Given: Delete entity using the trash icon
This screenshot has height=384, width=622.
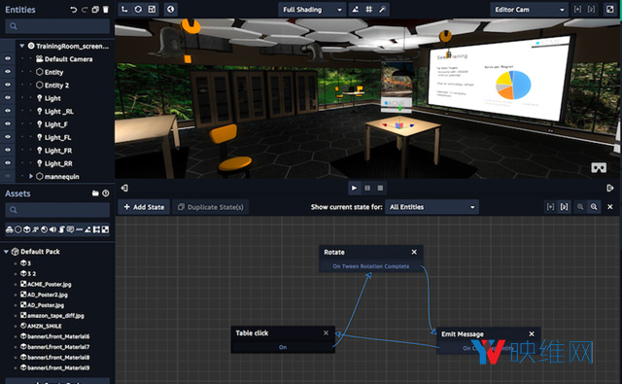Looking at the screenshot, I should pyautogui.click(x=106, y=10).
